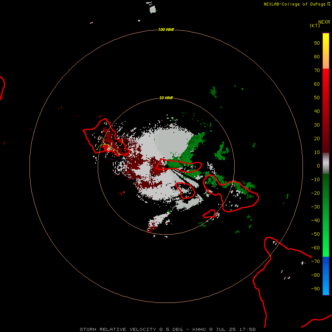Click the 17:50 timestamp in the caption
This screenshot has width=332, height=332.
tap(247, 329)
